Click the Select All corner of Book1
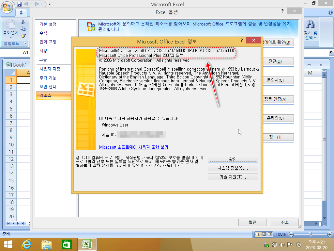The height and width of the screenshot is (251, 334). point(11,73)
